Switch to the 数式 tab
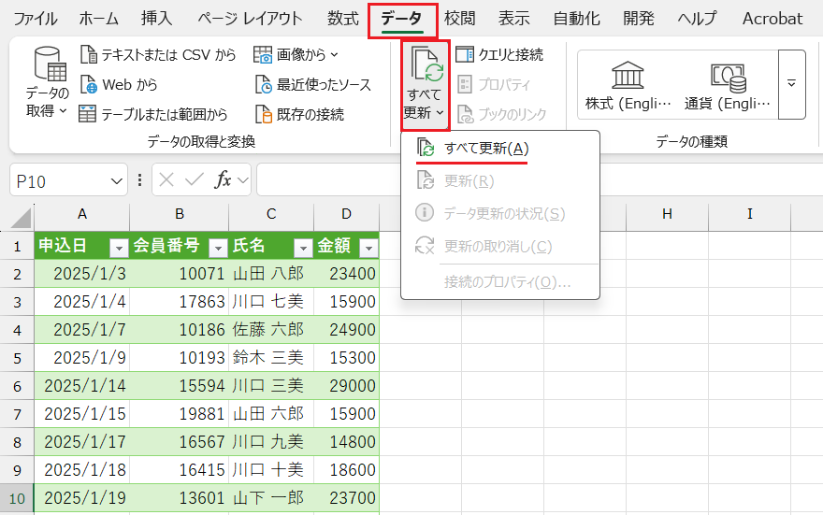 (x=342, y=19)
